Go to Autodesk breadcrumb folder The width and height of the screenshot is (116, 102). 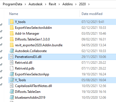(x=36, y=4)
